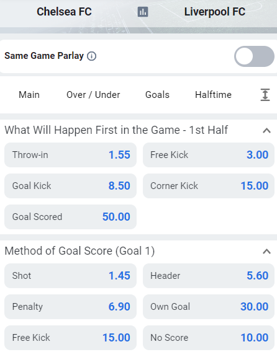This screenshot has height=352, width=277.
Task: Open match statistics chart icon
Action: click(x=143, y=12)
